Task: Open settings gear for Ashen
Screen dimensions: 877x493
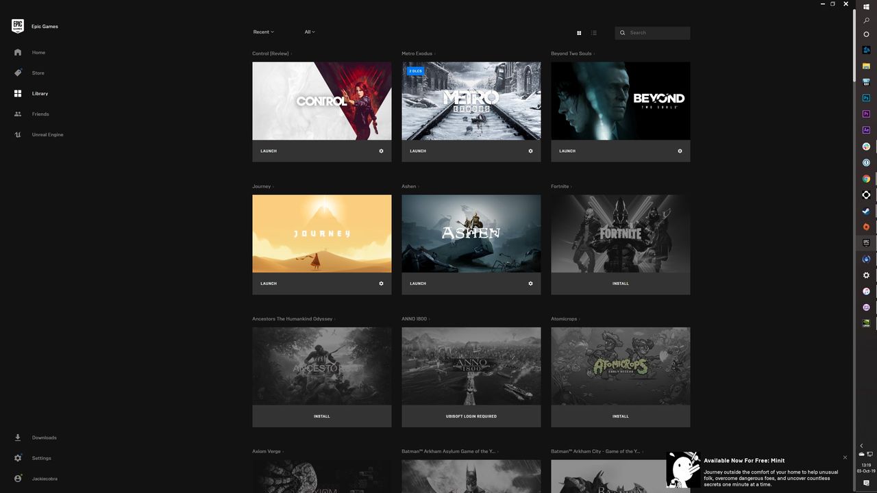Action: coord(530,283)
